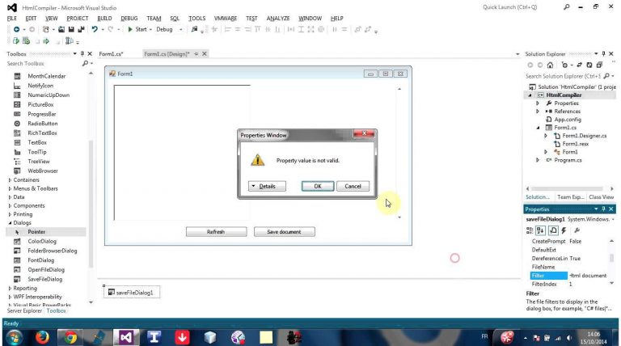
Task: Select the PictureBox toolbox control
Action: [40, 104]
